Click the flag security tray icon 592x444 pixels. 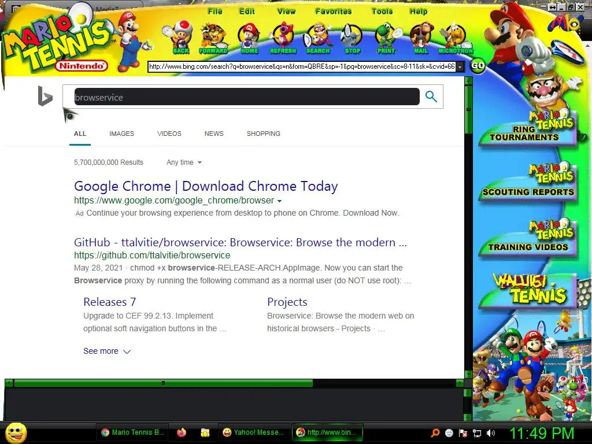tap(463, 434)
